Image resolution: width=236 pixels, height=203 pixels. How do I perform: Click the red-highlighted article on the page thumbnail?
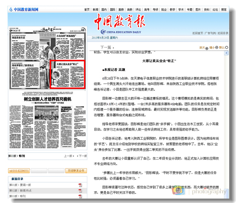click(67, 74)
